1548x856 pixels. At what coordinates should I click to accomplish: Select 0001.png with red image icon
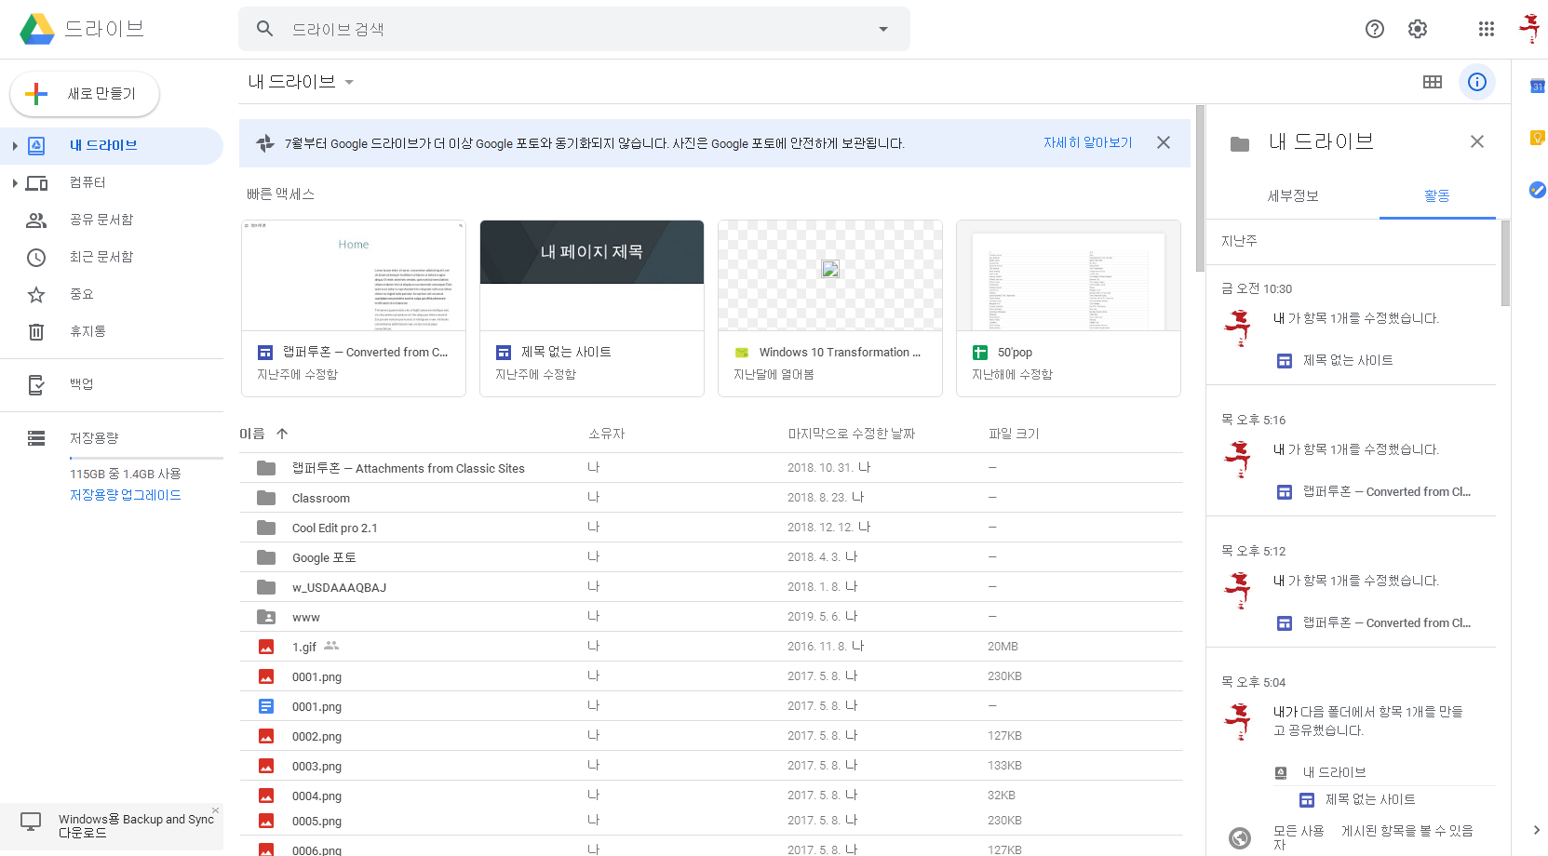266,676
